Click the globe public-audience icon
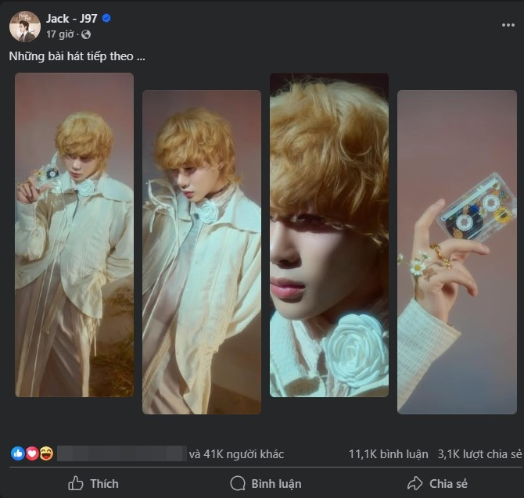The image size is (524, 498). pos(85,34)
